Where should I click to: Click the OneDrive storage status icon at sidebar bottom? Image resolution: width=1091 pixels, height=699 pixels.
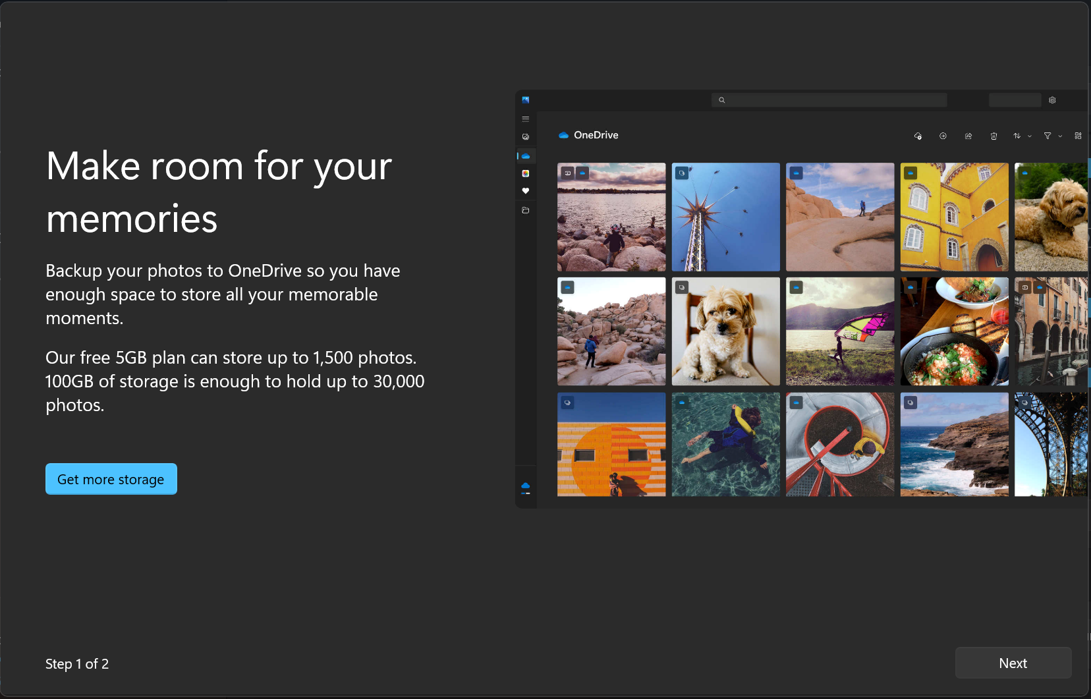point(526,488)
